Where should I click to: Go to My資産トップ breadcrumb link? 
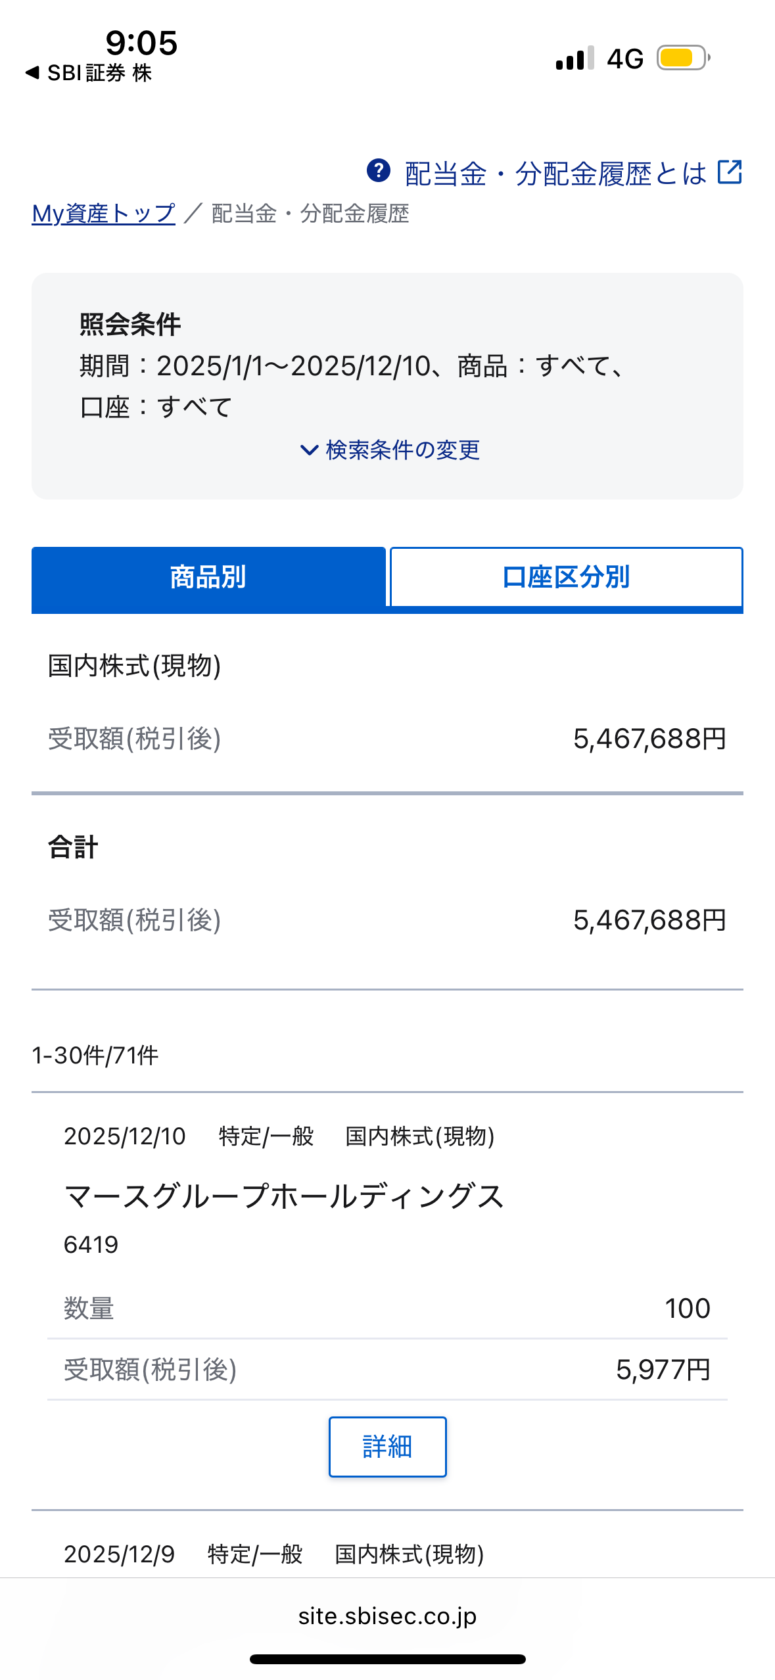click(x=104, y=214)
